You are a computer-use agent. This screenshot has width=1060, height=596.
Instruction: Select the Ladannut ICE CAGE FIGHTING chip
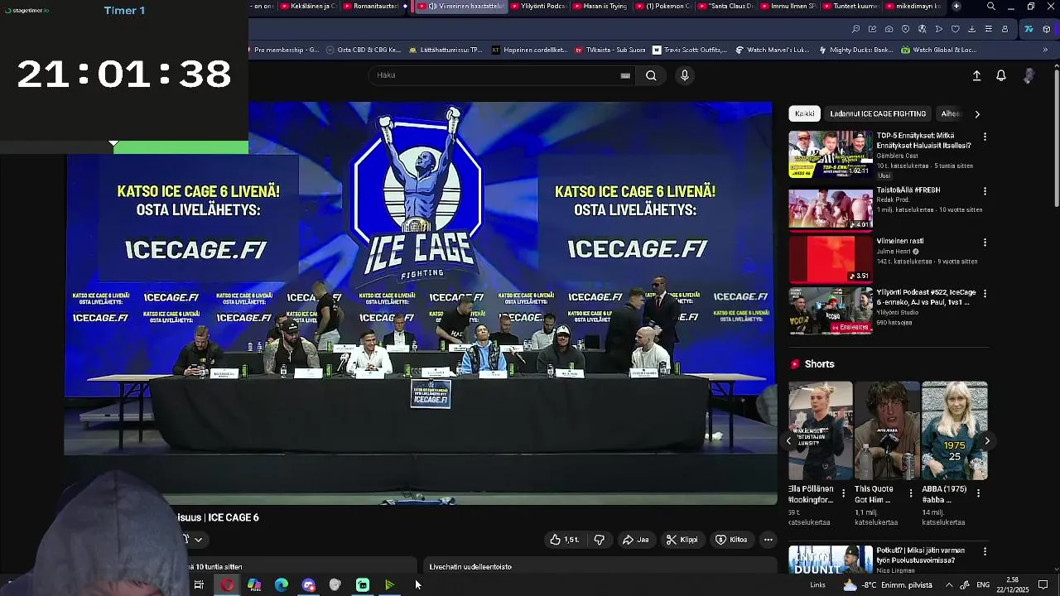tap(878, 113)
